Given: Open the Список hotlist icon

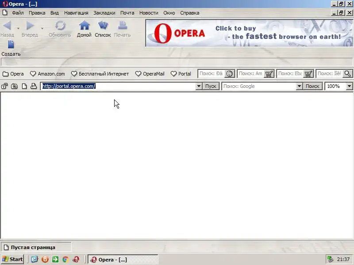Looking at the screenshot, I should (x=103, y=26).
